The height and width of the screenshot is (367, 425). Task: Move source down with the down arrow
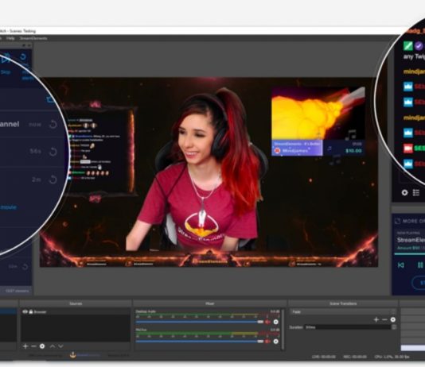[60, 346]
